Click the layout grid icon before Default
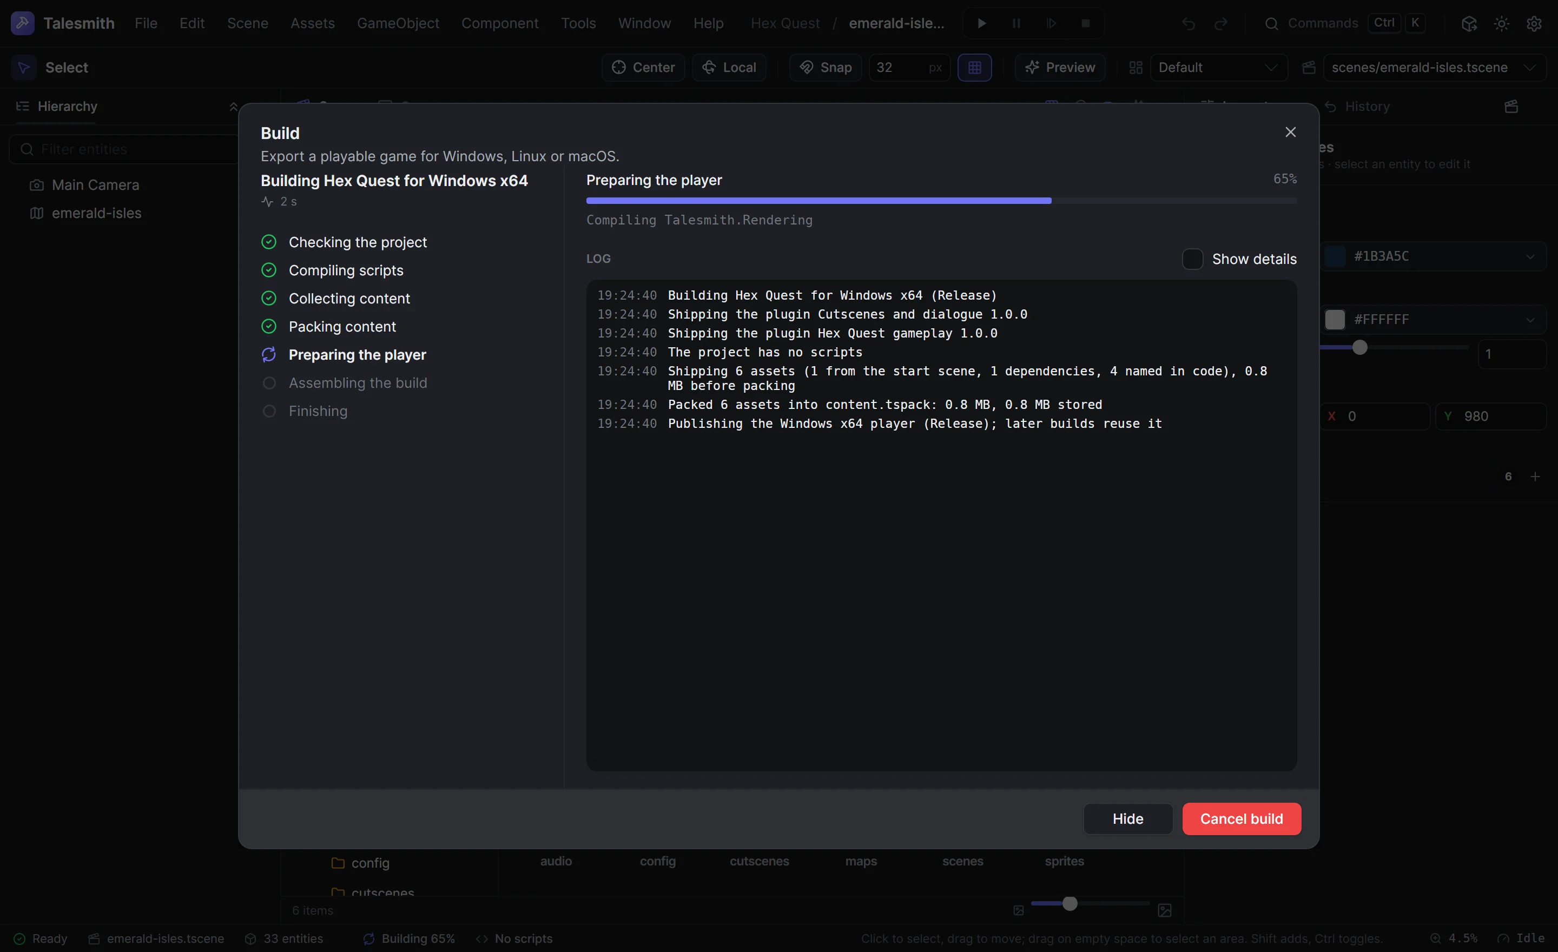Screen dimensions: 1558x952 click(1136, 68)
